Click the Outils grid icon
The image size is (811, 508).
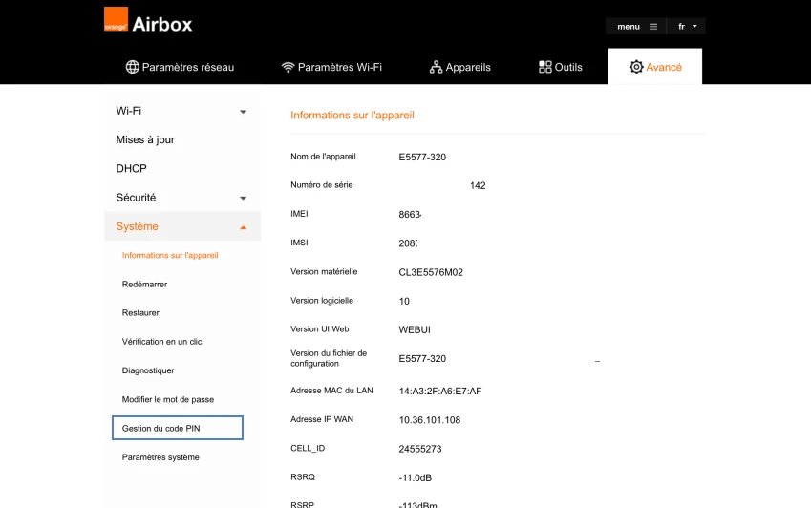545,67
